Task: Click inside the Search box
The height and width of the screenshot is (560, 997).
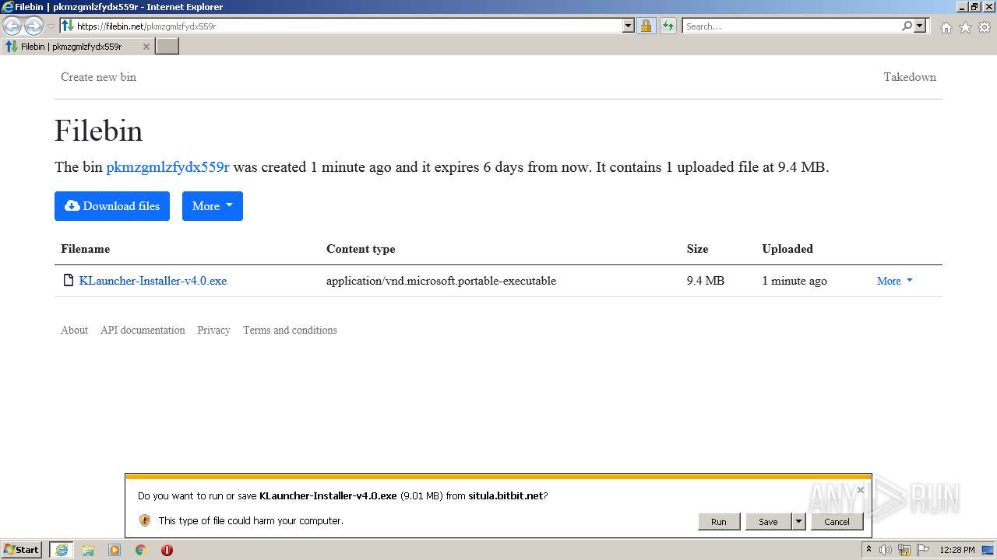Action: [x=791, y=26]
